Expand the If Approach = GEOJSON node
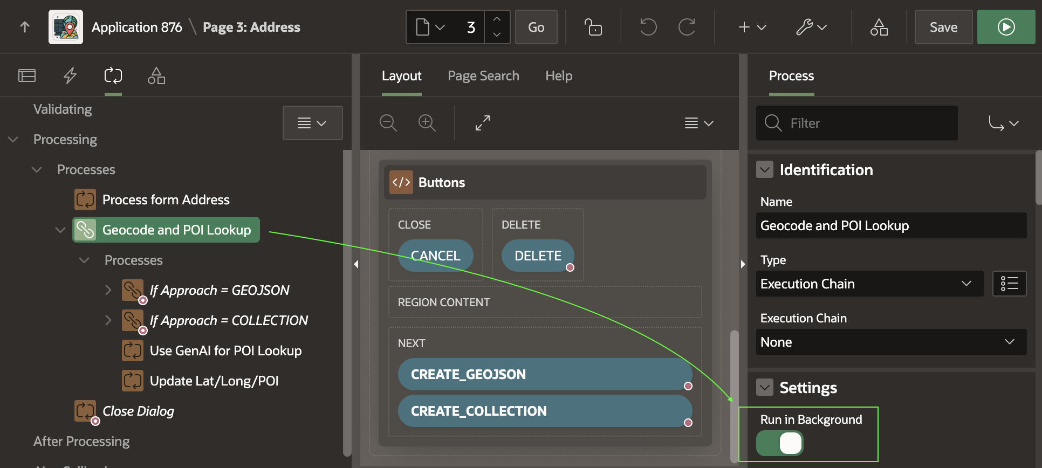 [108, 290]
